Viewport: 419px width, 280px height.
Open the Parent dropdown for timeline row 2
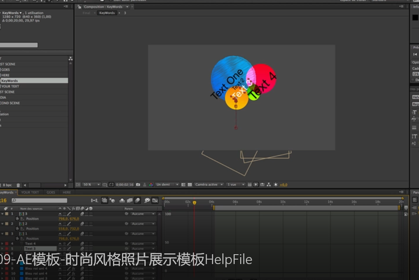point(143,224)
